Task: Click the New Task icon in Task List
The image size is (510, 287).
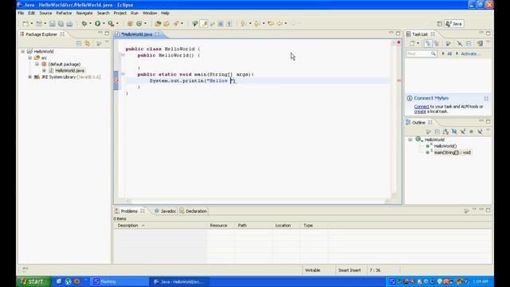Action: 412,43
